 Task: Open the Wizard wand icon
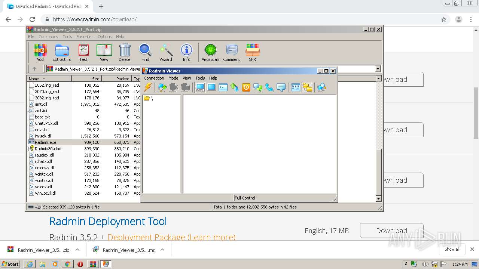(166, 52)
